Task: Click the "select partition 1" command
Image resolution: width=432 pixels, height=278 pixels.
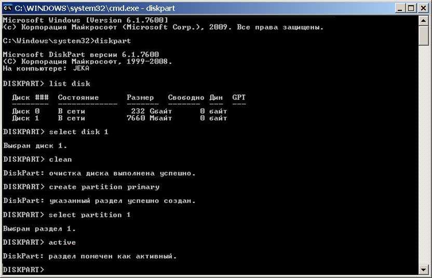Action: click(x=89, y=215)
